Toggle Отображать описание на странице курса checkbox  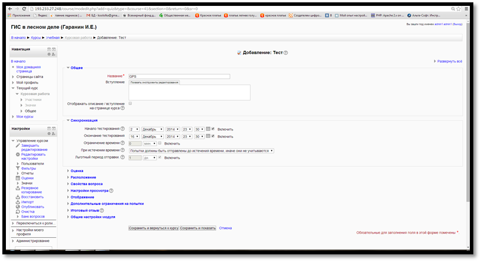coord(130,103)
